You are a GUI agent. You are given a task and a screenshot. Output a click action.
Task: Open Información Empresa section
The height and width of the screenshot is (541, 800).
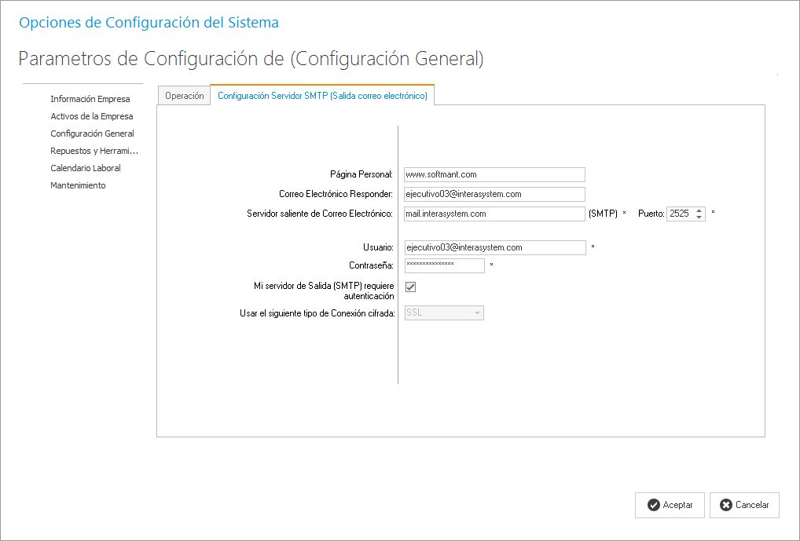click(x=90, y=99)
